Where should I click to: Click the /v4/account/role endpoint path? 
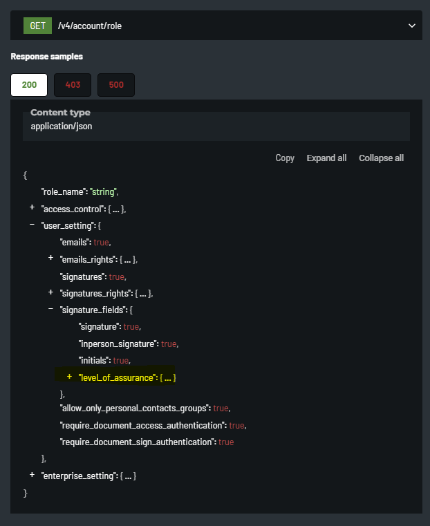90,26
